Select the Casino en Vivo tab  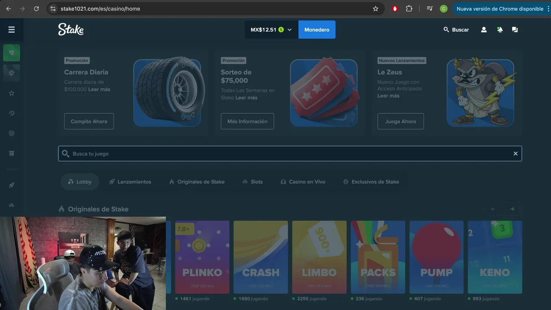tap(303, 182)
